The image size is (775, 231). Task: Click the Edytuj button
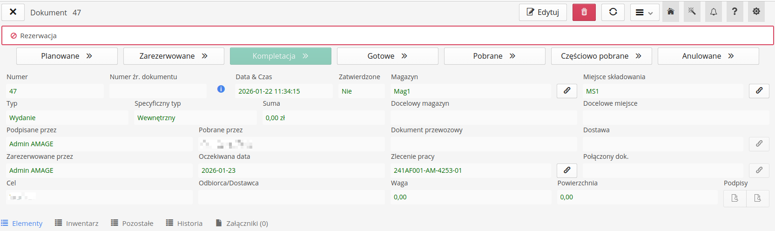pyautogui.click(x=543, y=12)
